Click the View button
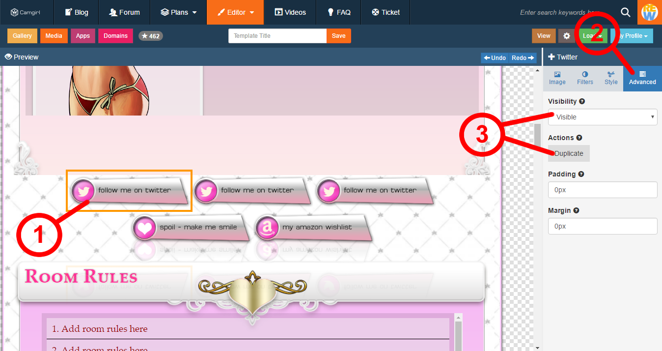 click(544, 36)
